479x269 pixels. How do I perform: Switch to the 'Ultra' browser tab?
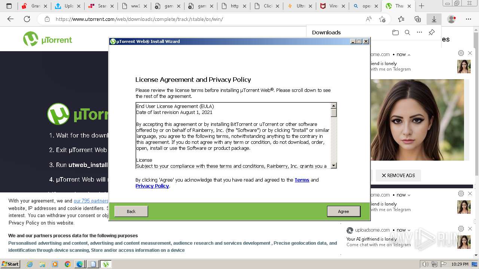point(300,6)
